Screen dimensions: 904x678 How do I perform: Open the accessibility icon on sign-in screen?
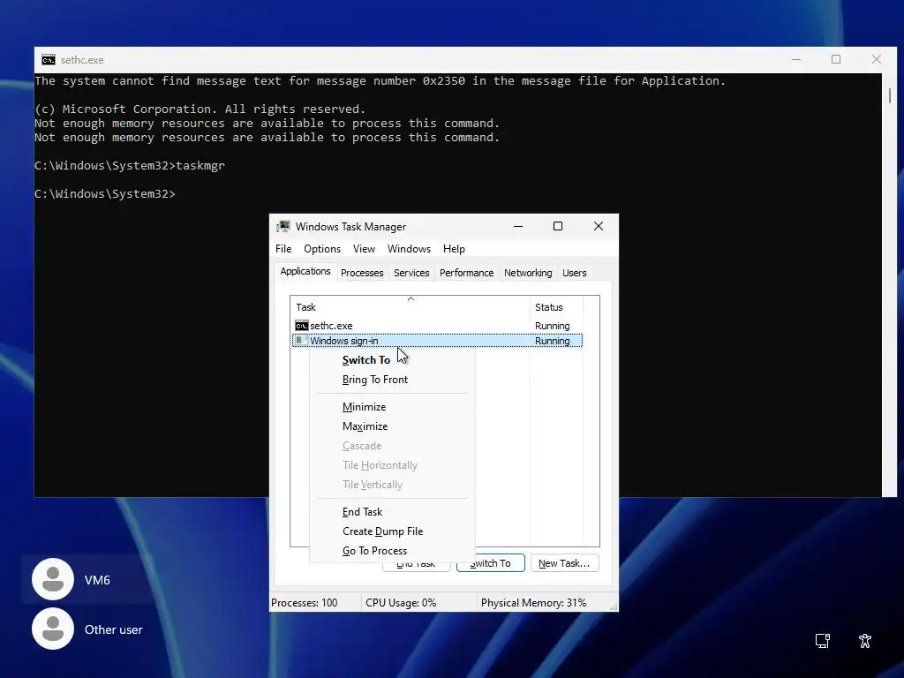(x=865, y=641)
